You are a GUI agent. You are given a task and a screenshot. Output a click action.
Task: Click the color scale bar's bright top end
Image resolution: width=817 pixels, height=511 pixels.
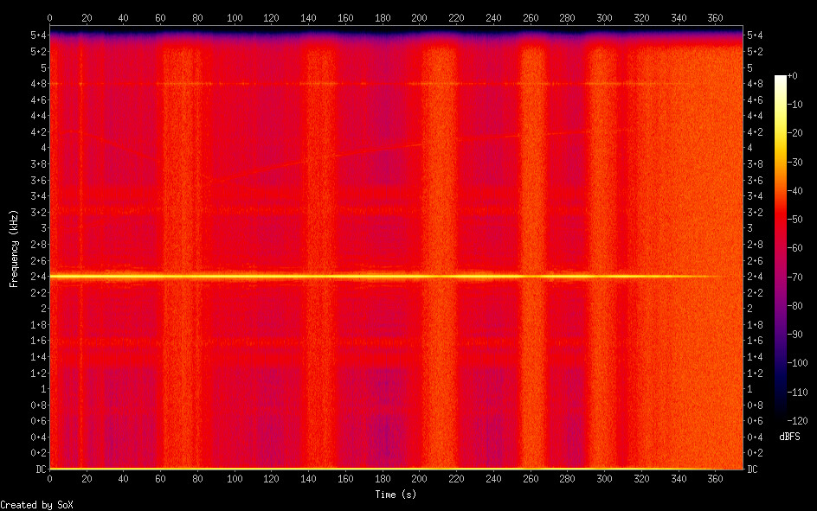(782, 80)
